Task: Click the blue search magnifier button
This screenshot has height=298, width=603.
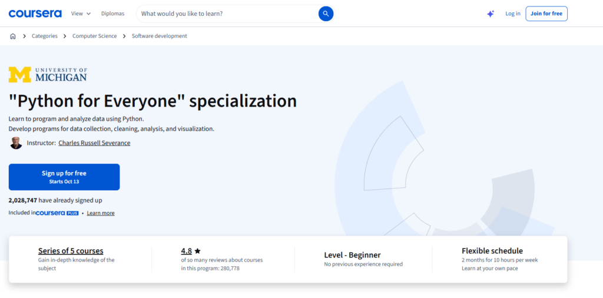Action: click(326, 14)
